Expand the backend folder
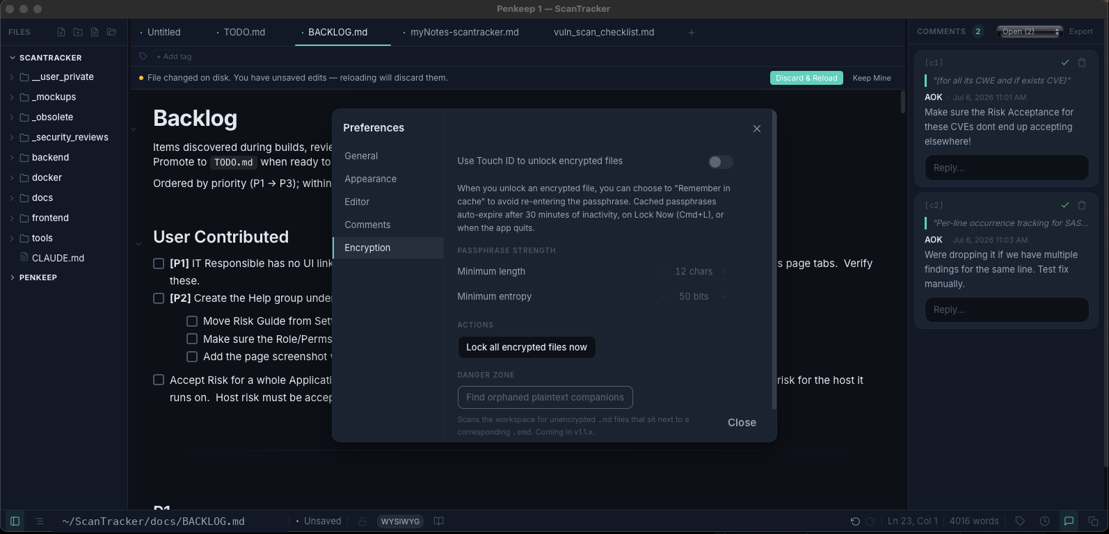The image size is (1109, 534). click(x=12, y=158)
